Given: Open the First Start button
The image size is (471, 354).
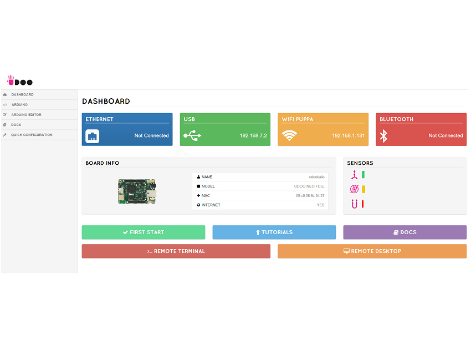Looking at the screenshot, I should coord(144,232).
